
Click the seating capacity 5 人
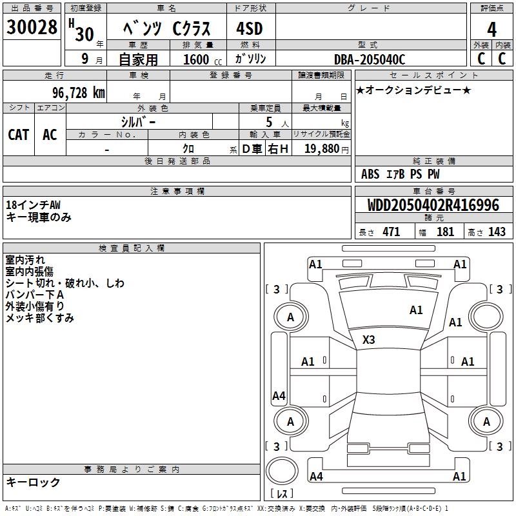(x=277, y=123)
